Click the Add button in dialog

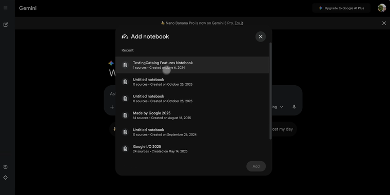tap(256, 166)
